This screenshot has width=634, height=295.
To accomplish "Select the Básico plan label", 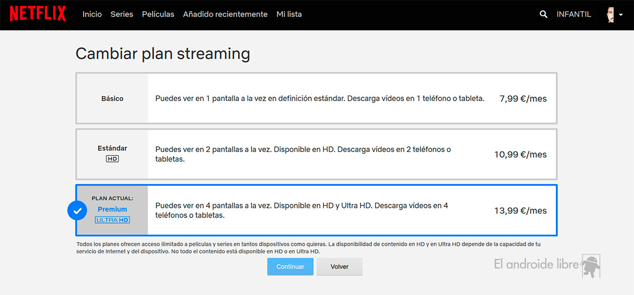I will [x=113, y=99].
